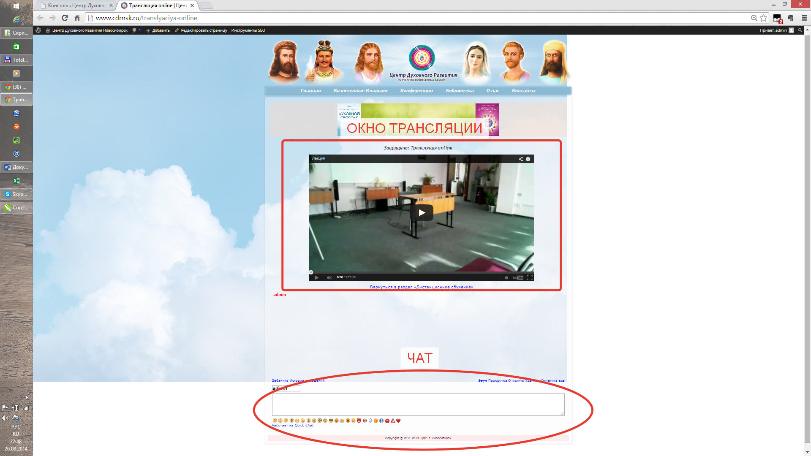Open the Работает на Quick Chat link

293,425
